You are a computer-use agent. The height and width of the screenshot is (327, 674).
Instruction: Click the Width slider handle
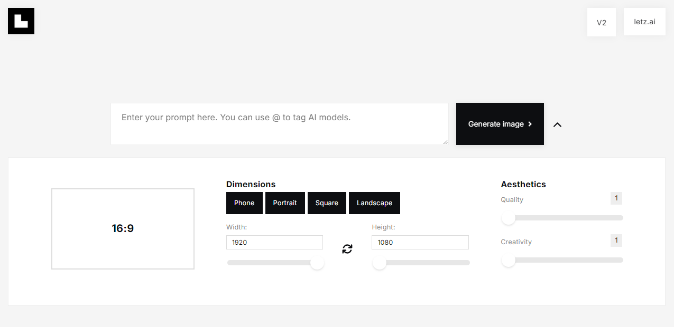[x=317, y=263]
